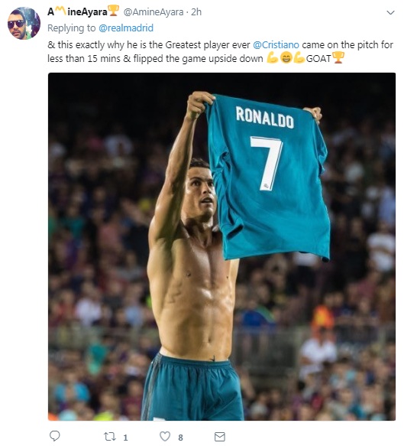Send tweet via Direct Message envelope icon
Image resolution: width=417 pixels, height=446 pixels.
pyautogui.click(x=220, y=437)
